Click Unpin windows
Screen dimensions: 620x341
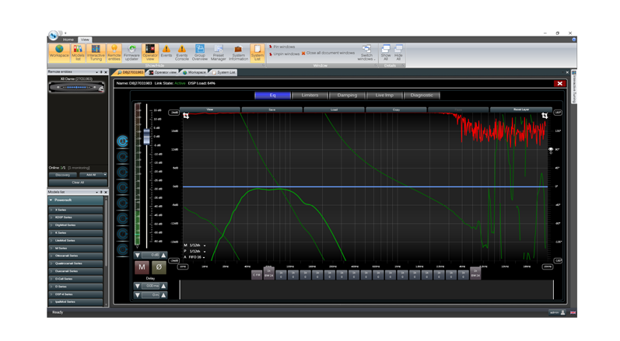(284, 54)
